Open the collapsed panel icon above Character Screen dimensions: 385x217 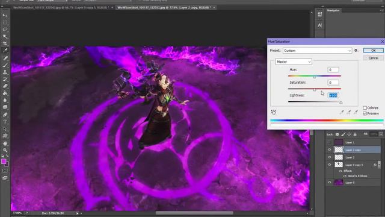coord(319,14)
